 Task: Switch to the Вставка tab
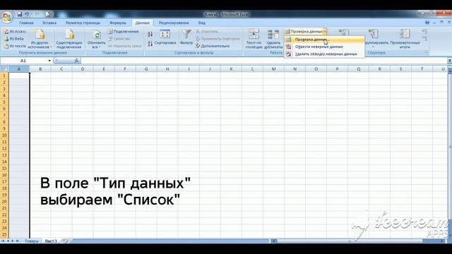49,23
